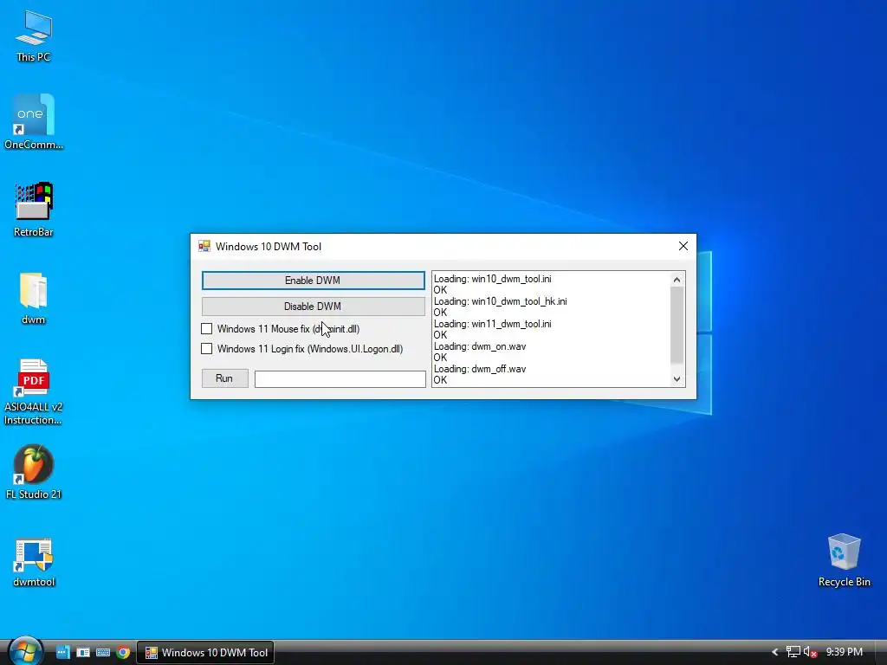887x665 pixels.
Task: Tick the Windows 11 Mouse fix checkbox
Action: coord(206,328)
